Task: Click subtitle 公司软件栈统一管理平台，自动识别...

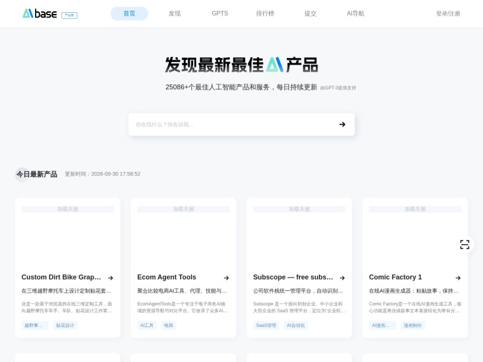Action: pyautogui.click(x=298, y=291)
